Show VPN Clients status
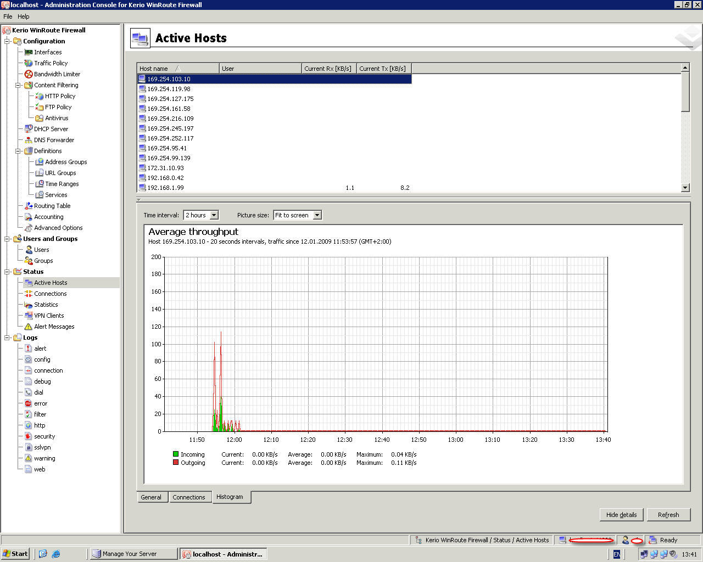Viewport: 703px width, 562px height. click(x=49, y=316)
